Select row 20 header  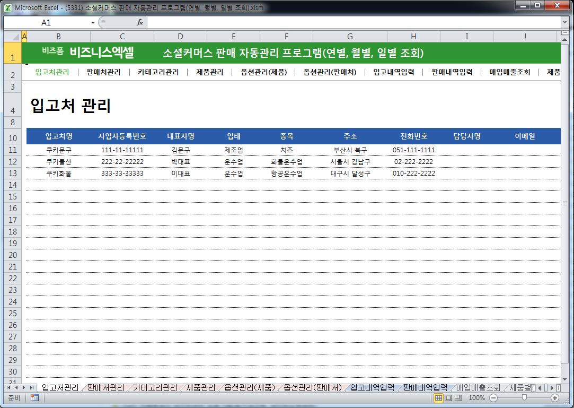tap(13, 255)
